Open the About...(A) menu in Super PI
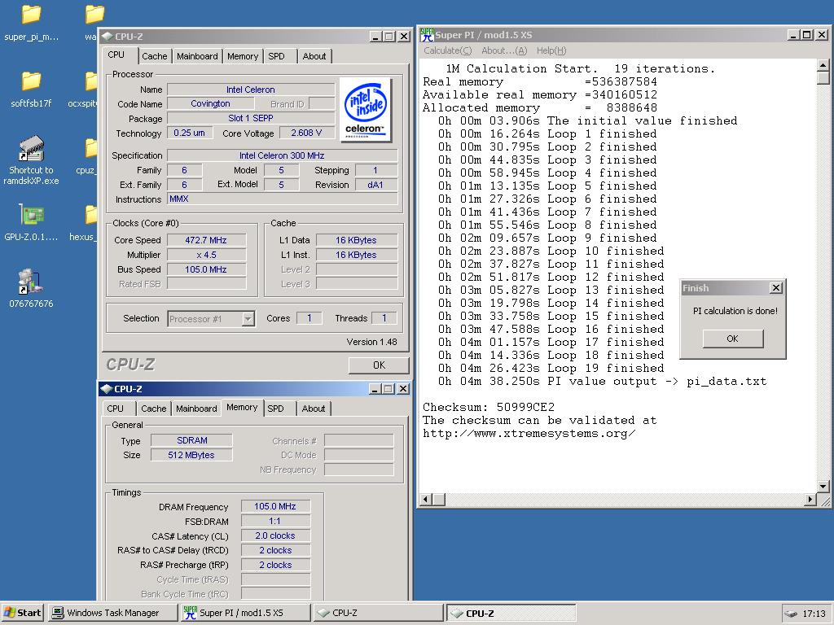This screenshot has width=834, height=625. 503,50
